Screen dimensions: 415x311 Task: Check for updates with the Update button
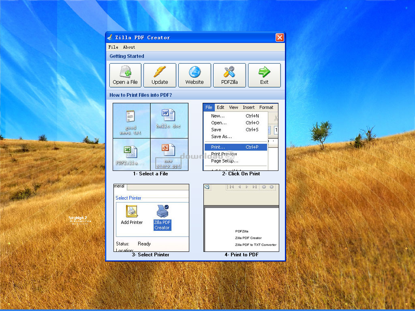160,75
